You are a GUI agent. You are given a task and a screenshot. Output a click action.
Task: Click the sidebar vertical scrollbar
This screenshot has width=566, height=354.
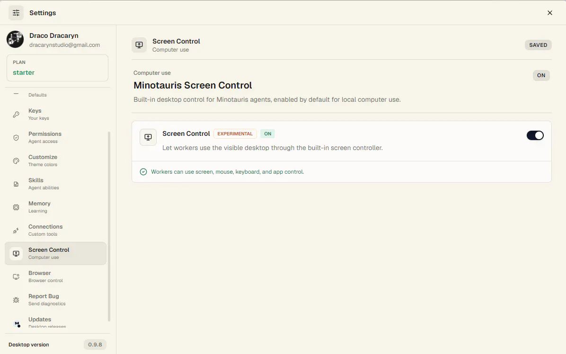pos(109,226)
